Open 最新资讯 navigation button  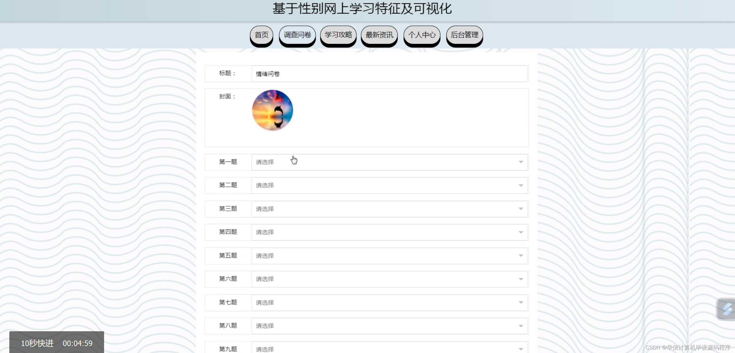pos(379,35)
